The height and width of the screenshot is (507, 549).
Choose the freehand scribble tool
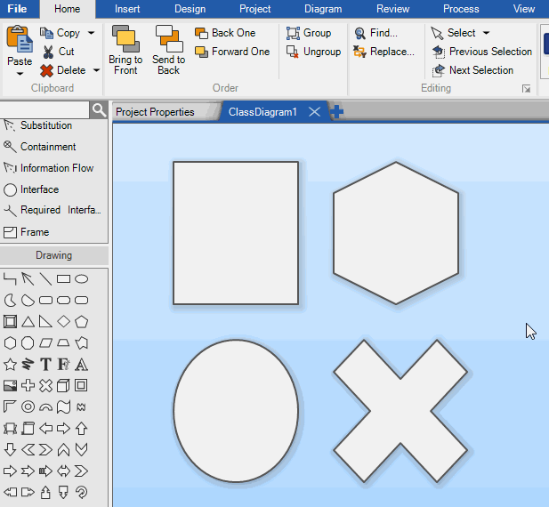28,365
